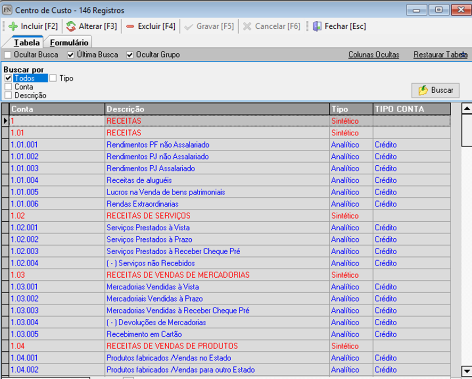
Task: Open the Colunas Ocultas link
Action: click(x=373, y=55)
